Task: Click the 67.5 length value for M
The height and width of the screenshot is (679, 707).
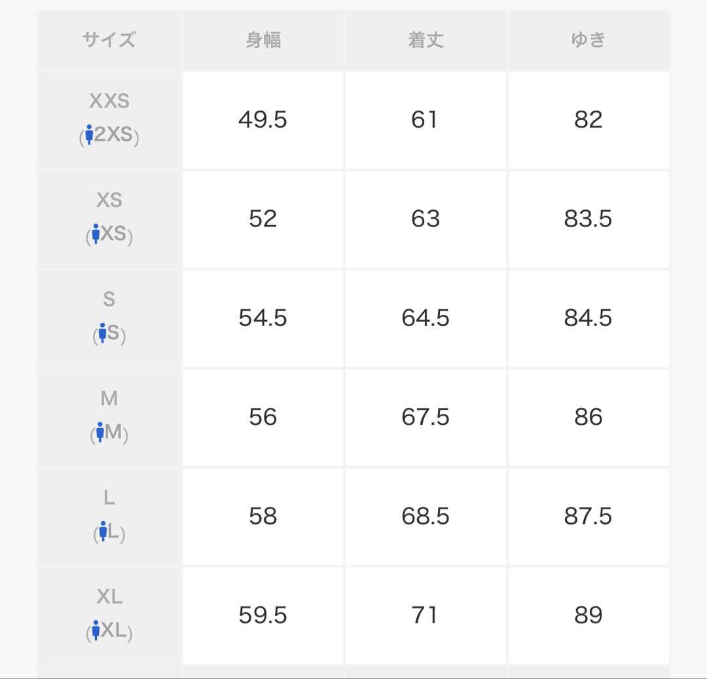Action: (426, 418)
